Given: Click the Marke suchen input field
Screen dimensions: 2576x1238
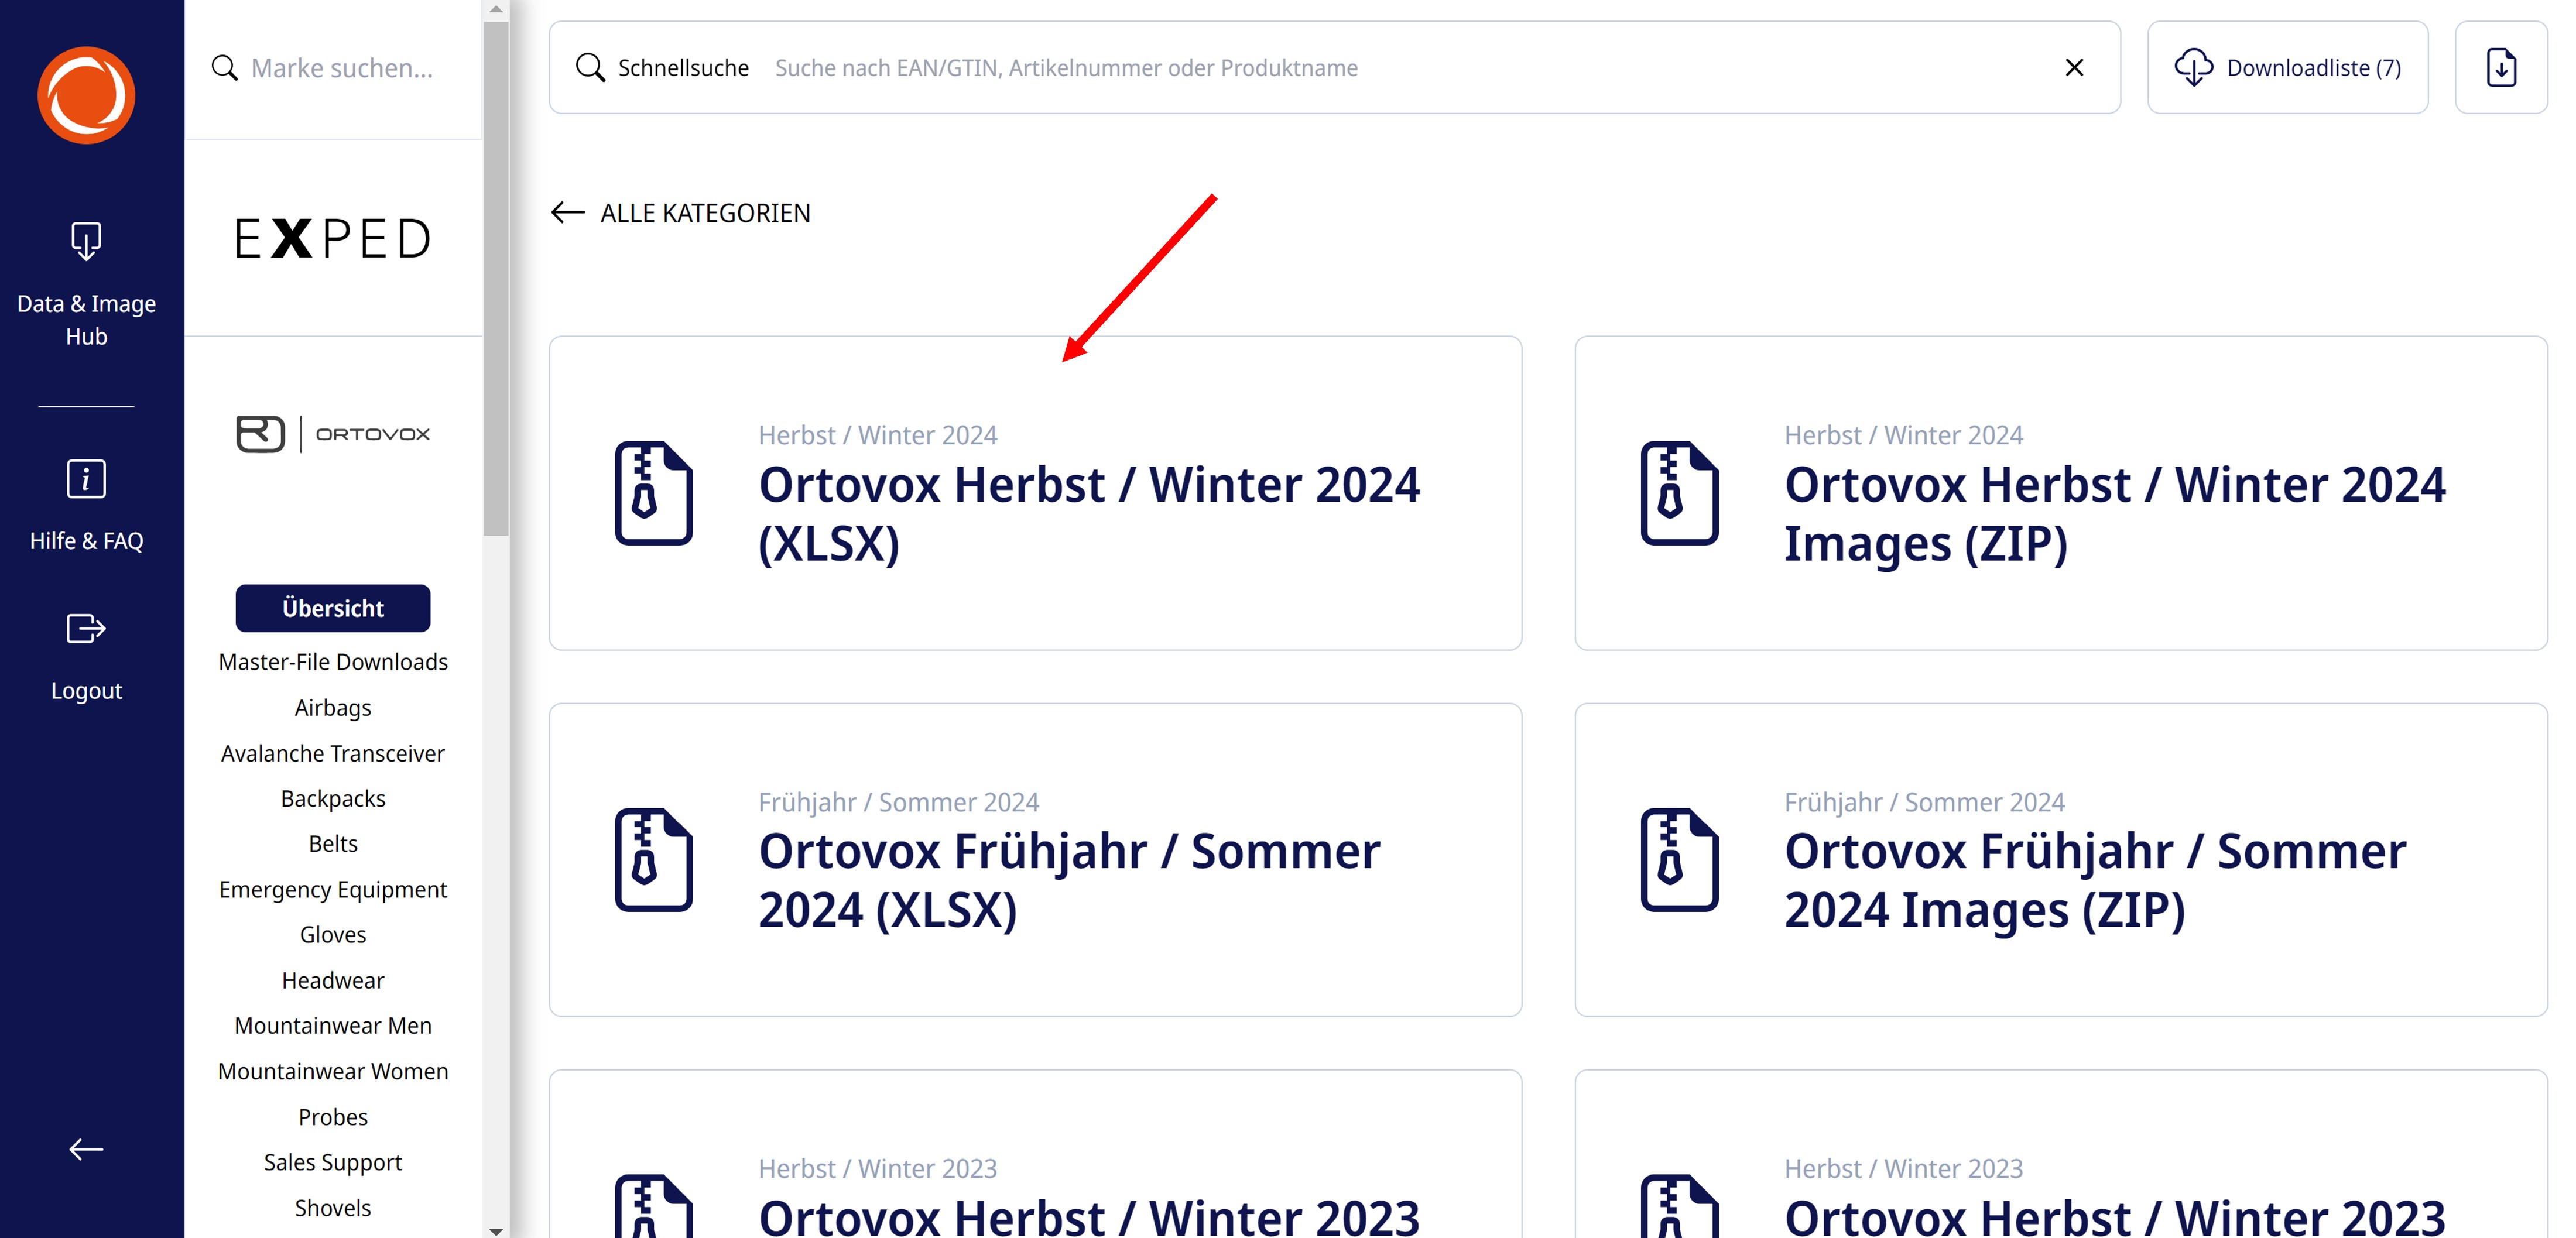Looking at the screenshot, I should tap(342, 68).
